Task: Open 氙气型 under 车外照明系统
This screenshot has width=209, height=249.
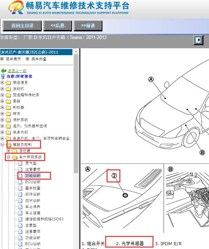Action: (31, 163)
